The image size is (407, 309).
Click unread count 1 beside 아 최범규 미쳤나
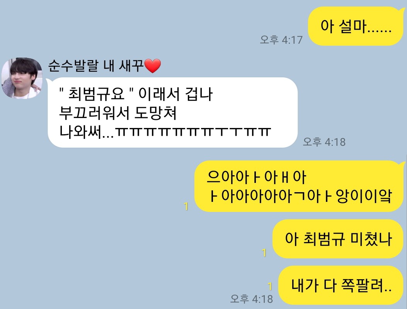pyautogui.click(x=264, y=253)
